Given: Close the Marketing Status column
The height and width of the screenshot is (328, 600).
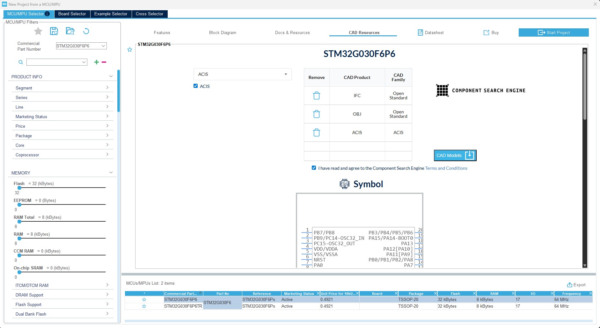Looking at the screenshot, I should pos(318,294).
